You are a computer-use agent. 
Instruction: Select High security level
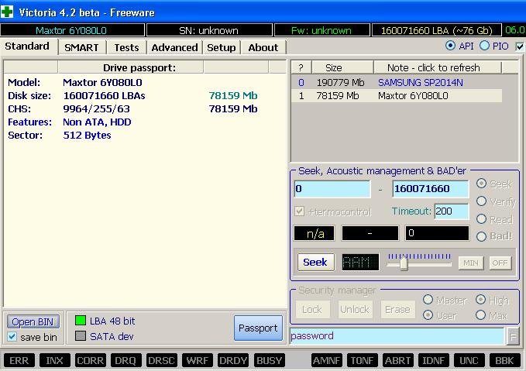pos(481,300)
